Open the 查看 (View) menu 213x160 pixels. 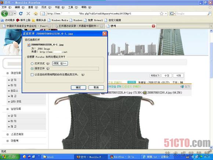click(x=33, y=7)
